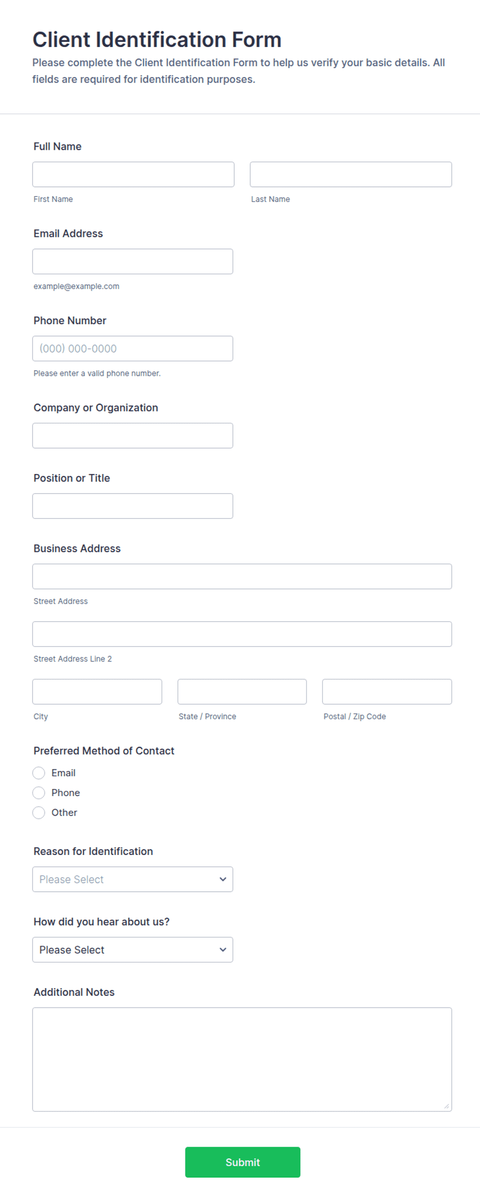This screenshot has width=480, height=1203.
Task: Open the Reason for Identification dropdown
Action: (133, 879)
